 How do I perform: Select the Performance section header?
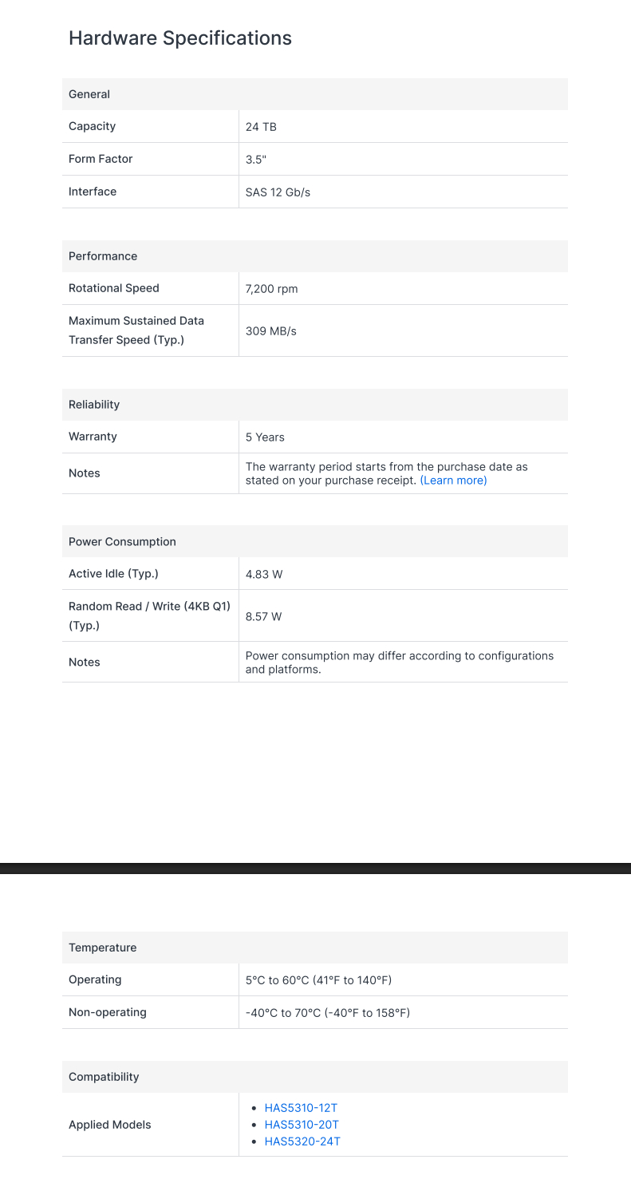[315, 256]
